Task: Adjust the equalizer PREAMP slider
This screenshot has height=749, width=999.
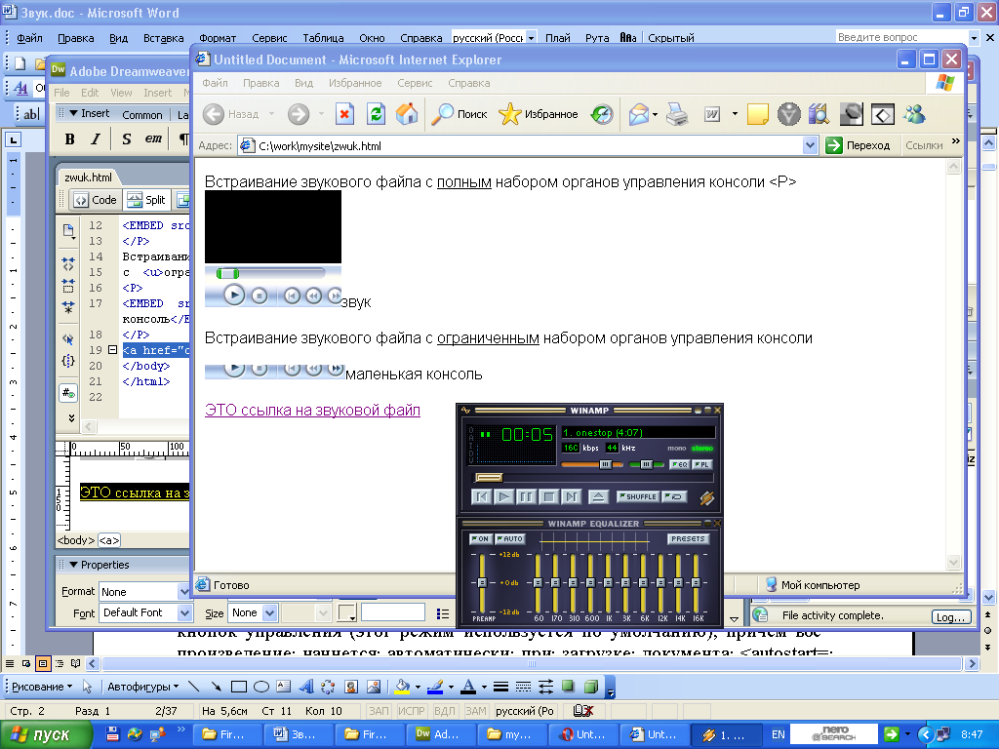Action: coord(482,582)
